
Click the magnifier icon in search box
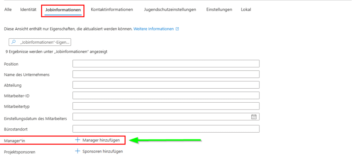tap(14, 42)
